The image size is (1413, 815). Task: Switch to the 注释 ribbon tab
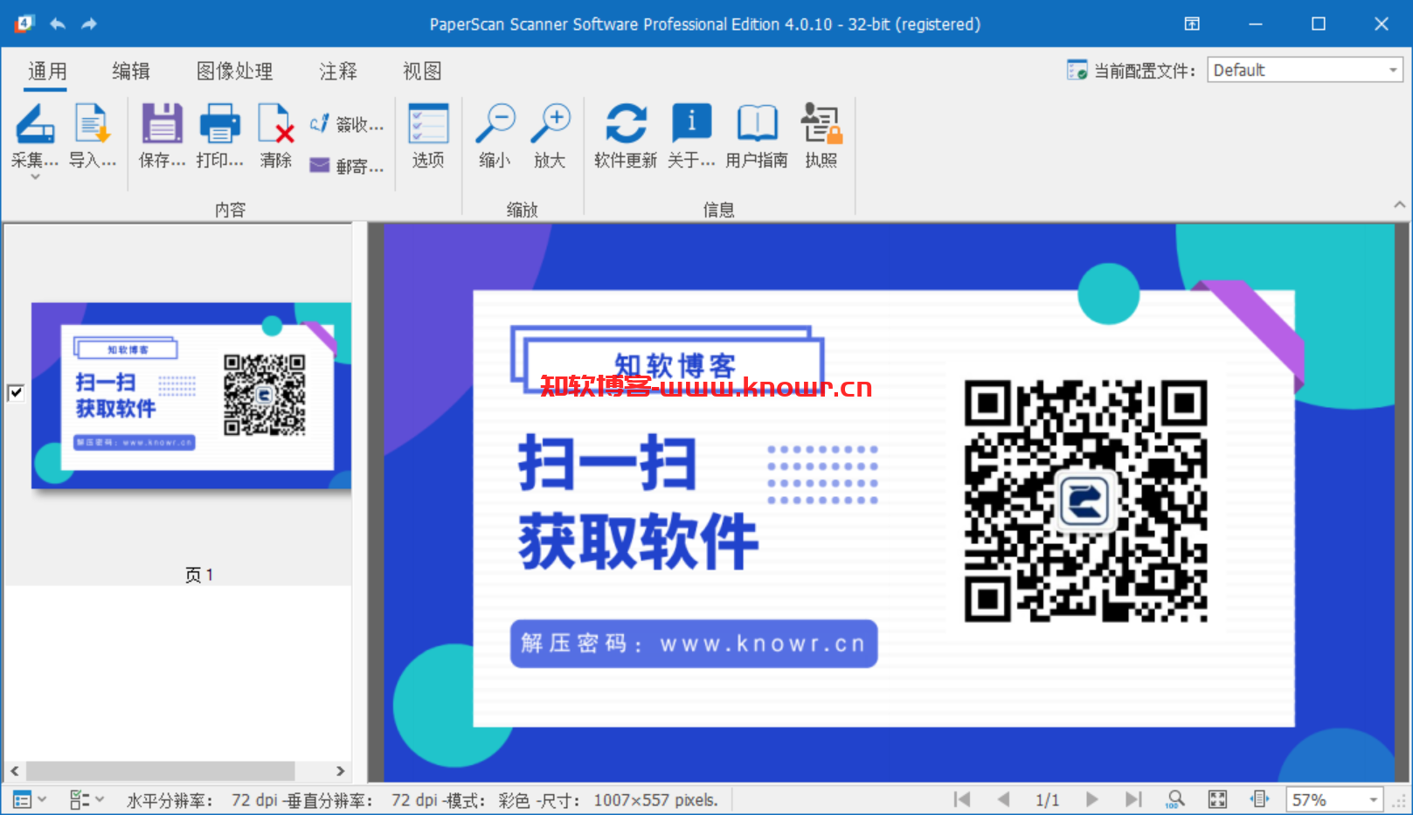338,71
